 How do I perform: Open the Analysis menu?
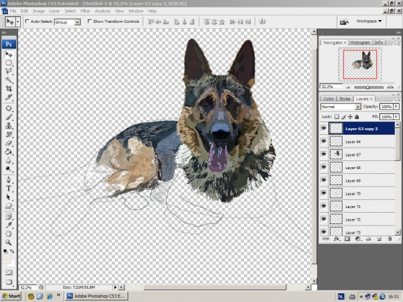103,11
